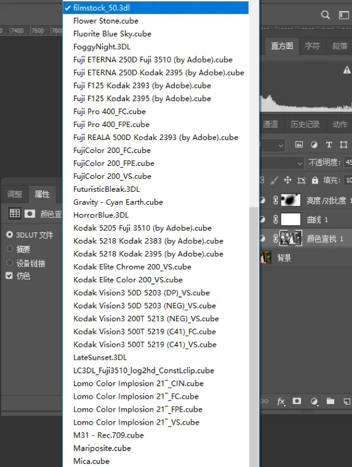Switch to the 通道 tab
Viewport: 352px width, 467px height.
pyautogui.click(x=270, y=124)
